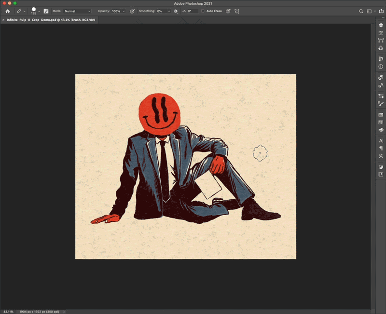Open the Paragraph panel icon
386x314 pixels.
(x=381, y=148)
